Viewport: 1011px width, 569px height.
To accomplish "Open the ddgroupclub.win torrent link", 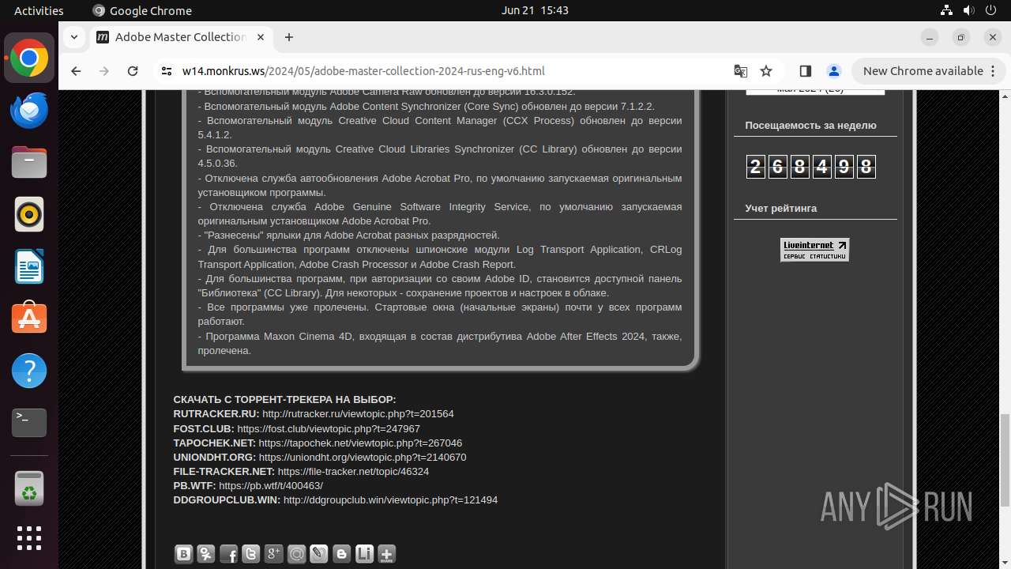I will 390,499.
